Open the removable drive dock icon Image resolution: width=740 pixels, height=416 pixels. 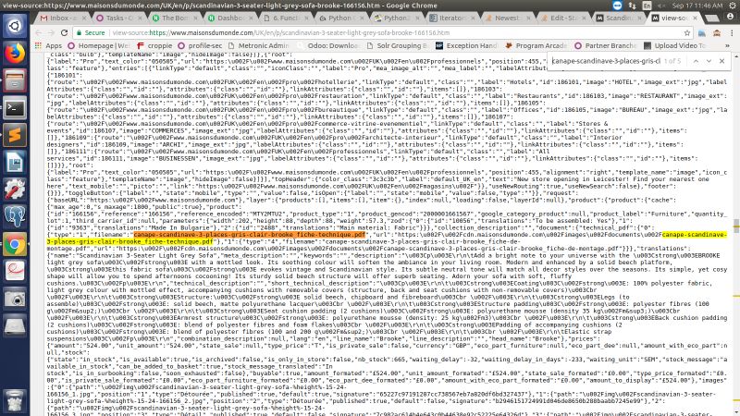(x=15, y=326)
